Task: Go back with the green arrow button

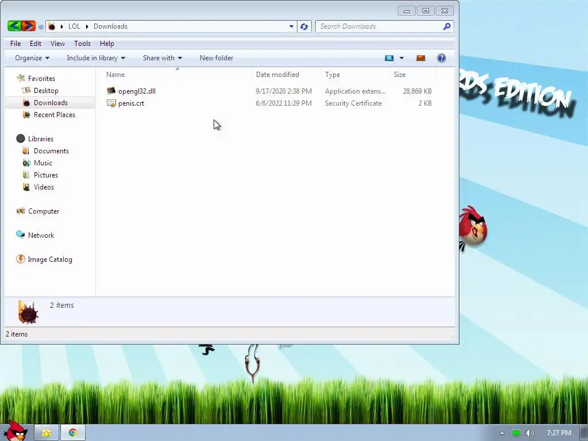Action: click(14, 26)
